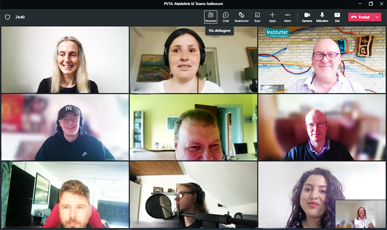The image size is (387, 230).
Task: Select video tile of man in NY cap
Action: (x=65, y=127)
